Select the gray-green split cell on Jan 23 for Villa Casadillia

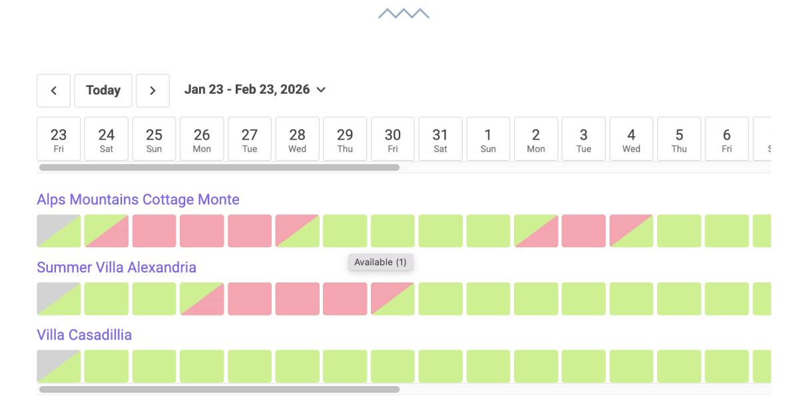[x=59, y=365]
